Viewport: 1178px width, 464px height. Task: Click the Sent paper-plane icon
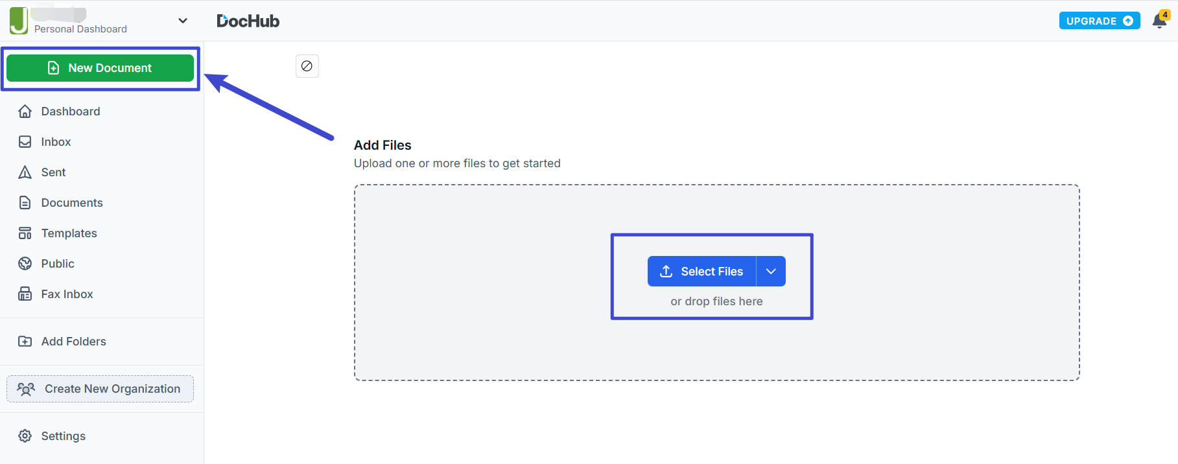(x=25, y=172)
